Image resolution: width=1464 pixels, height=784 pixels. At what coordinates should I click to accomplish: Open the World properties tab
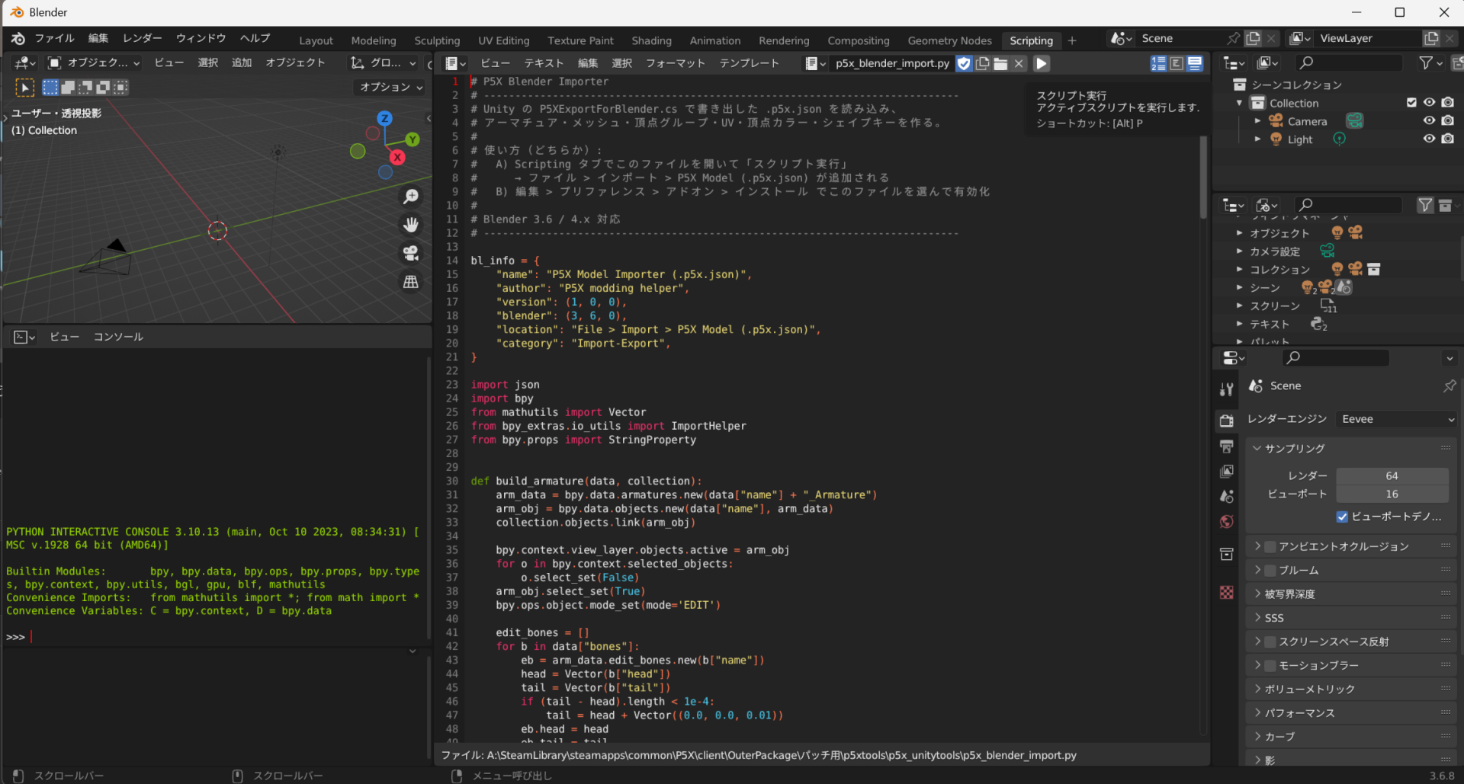coord(1226,521)
